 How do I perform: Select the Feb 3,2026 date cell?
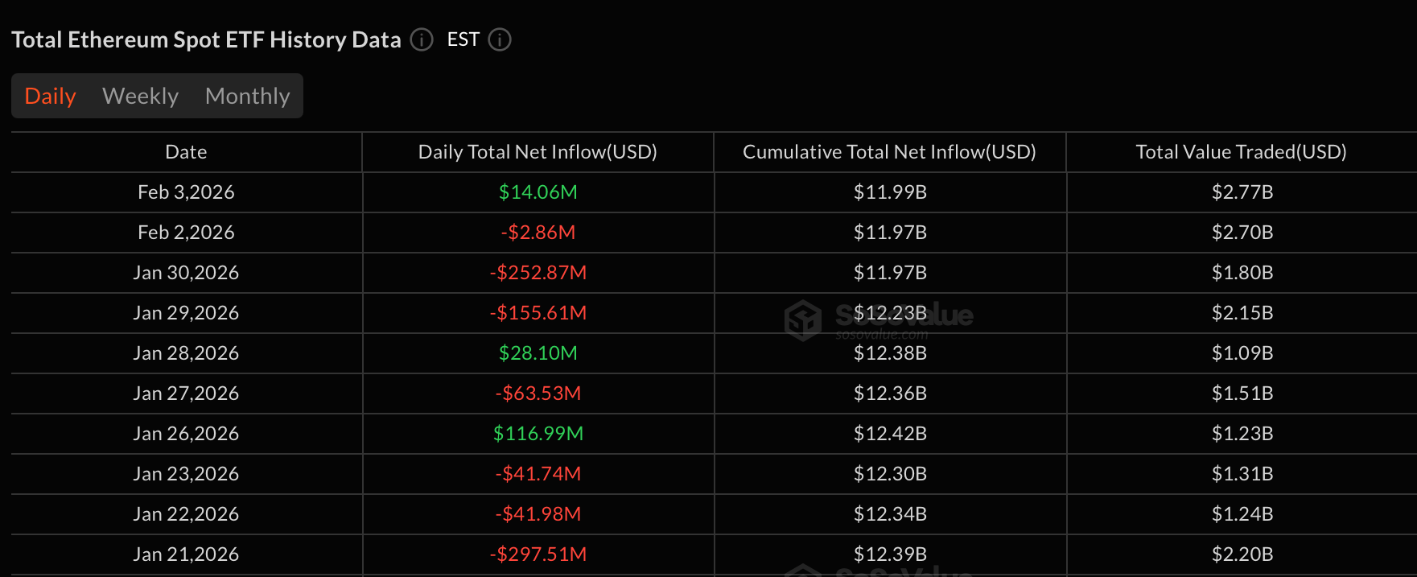tap(186, 192)
